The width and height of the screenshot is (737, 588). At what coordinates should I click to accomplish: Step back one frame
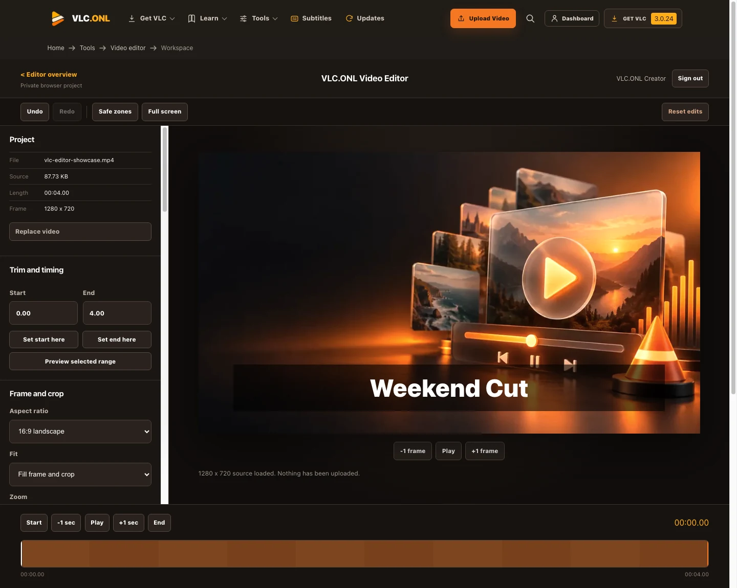[413, 451]
